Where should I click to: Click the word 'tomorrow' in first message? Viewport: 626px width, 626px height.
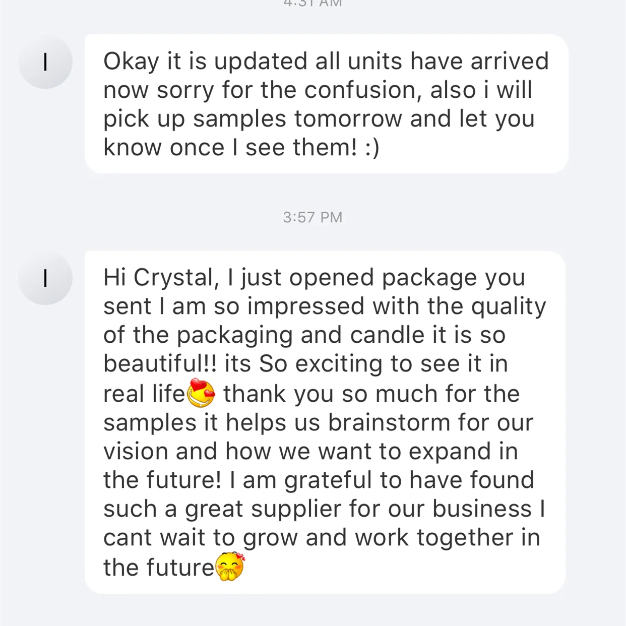tap(348, 119)
